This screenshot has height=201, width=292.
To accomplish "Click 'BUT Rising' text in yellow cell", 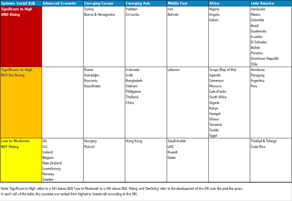I will [10, 147].
